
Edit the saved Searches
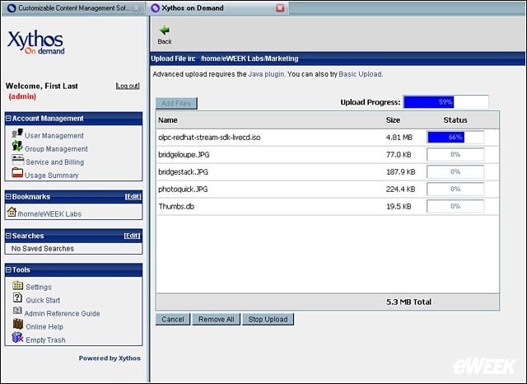(x=132, y=236)
